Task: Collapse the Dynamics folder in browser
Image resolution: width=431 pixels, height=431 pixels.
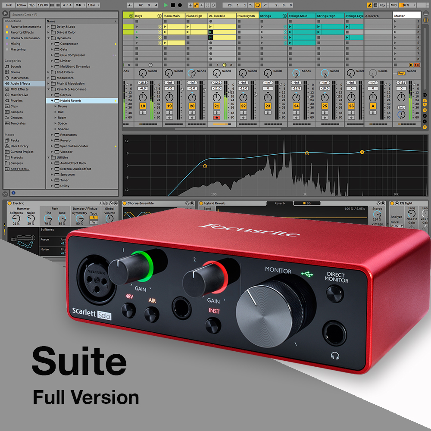Action: (49, 38)
